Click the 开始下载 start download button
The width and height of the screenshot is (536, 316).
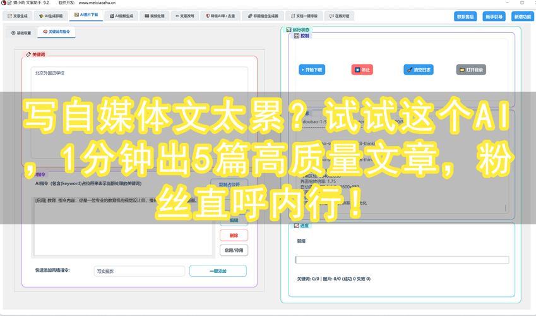click(x=311, y=70)
